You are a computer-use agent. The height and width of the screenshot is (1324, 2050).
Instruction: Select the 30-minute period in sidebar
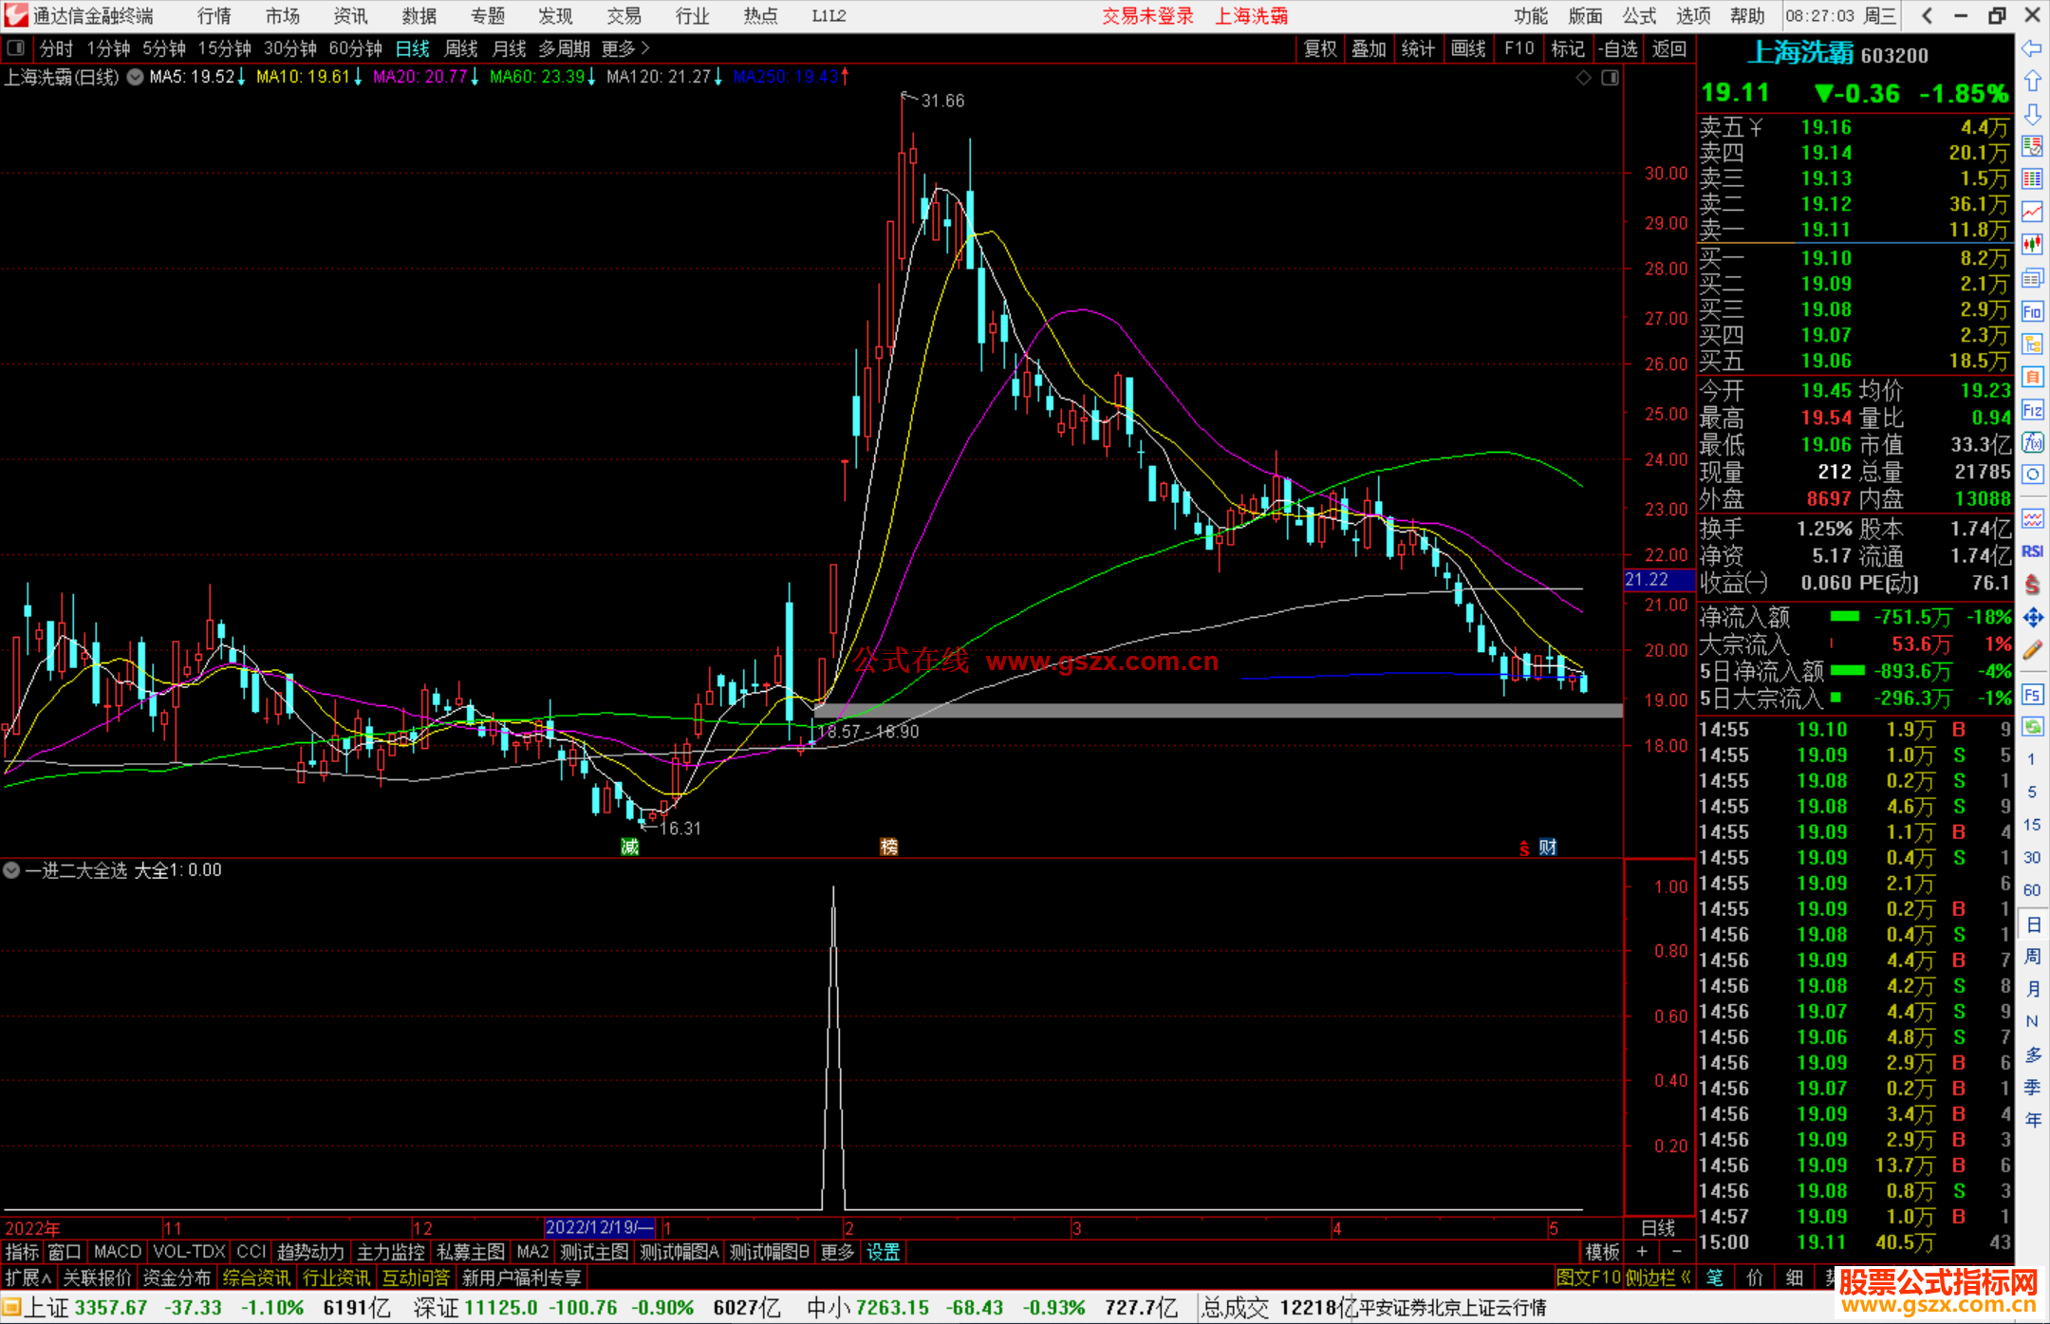point(2032,857)
